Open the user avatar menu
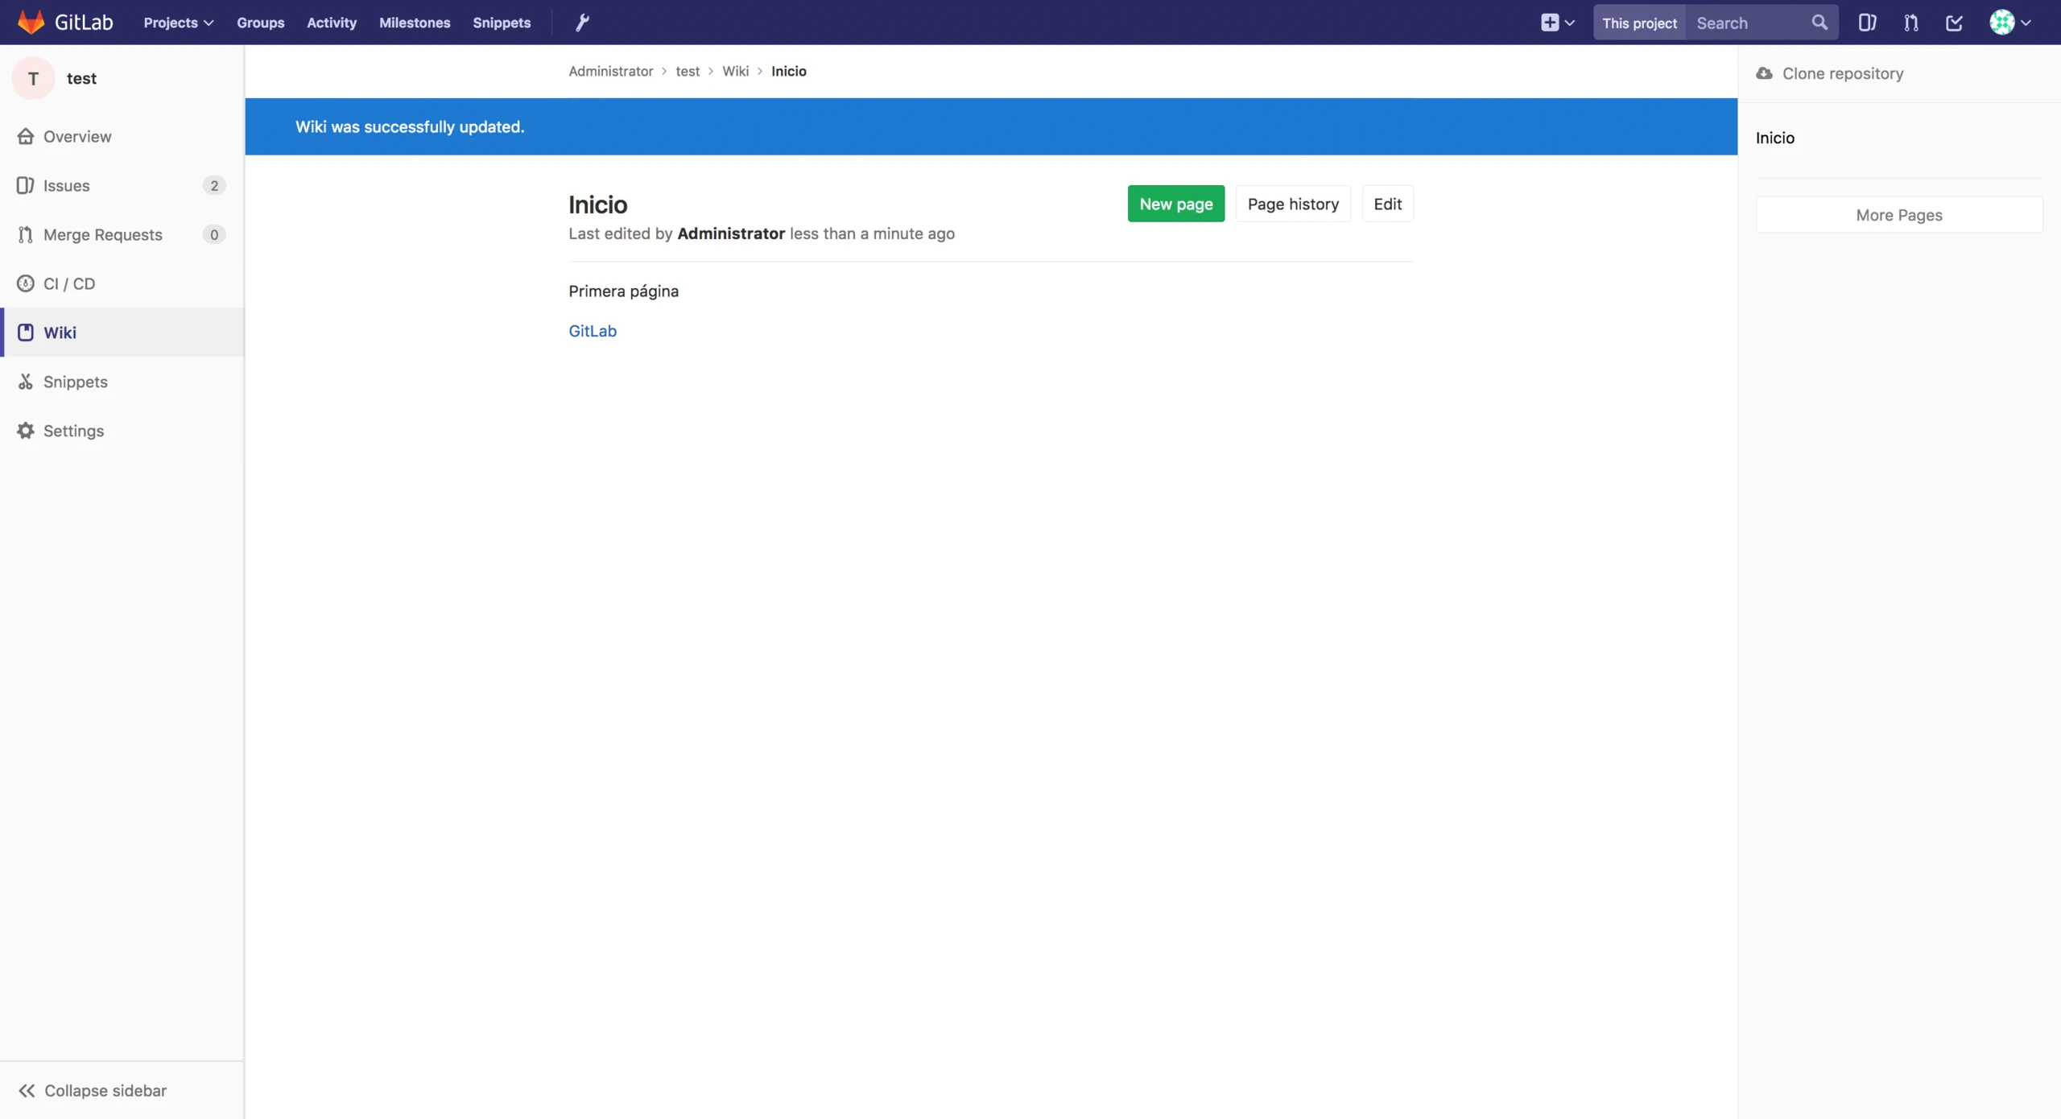 click(x=2009, y=23)
